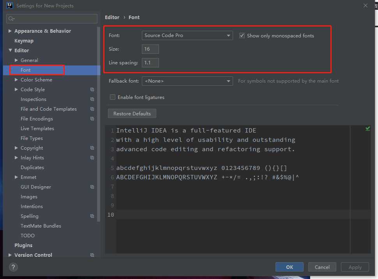Expand the Version Control section
Screen dimensions: 378x279
point(10,255)
